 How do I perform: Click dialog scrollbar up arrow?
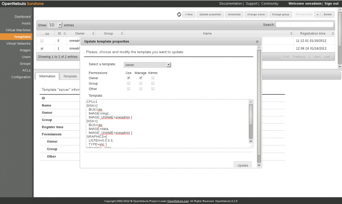point(259,47)
